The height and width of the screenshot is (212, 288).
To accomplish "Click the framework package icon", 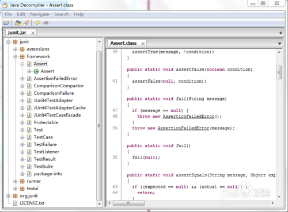I will click(22, 56).
